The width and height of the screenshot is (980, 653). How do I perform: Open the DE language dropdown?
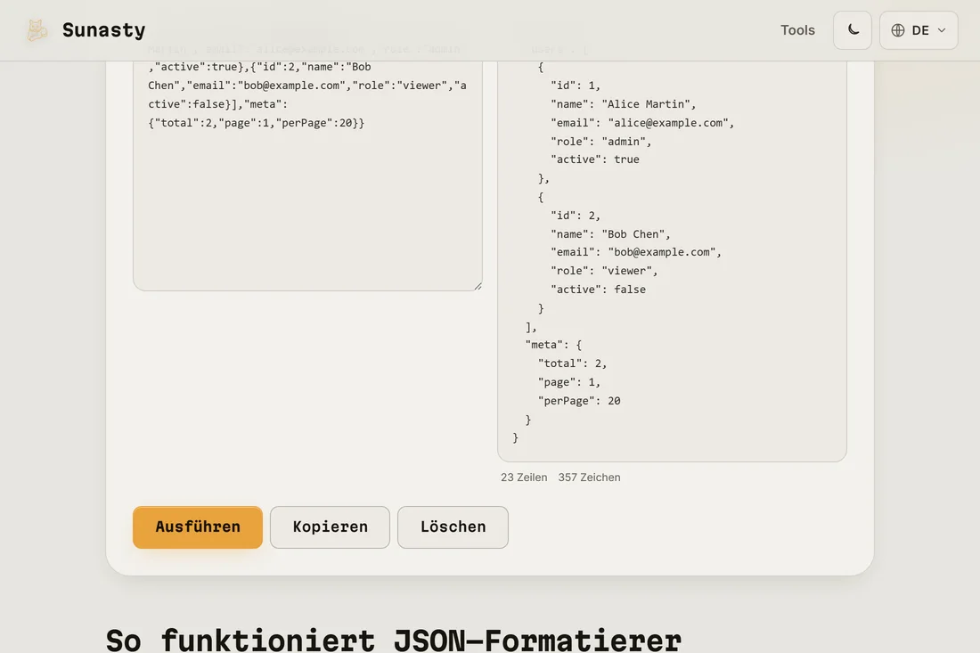[x=919, y=30]
